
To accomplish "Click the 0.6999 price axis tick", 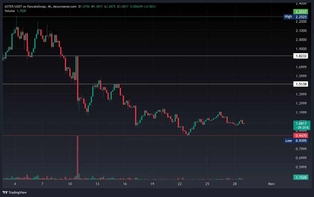I will pos(301,158).
